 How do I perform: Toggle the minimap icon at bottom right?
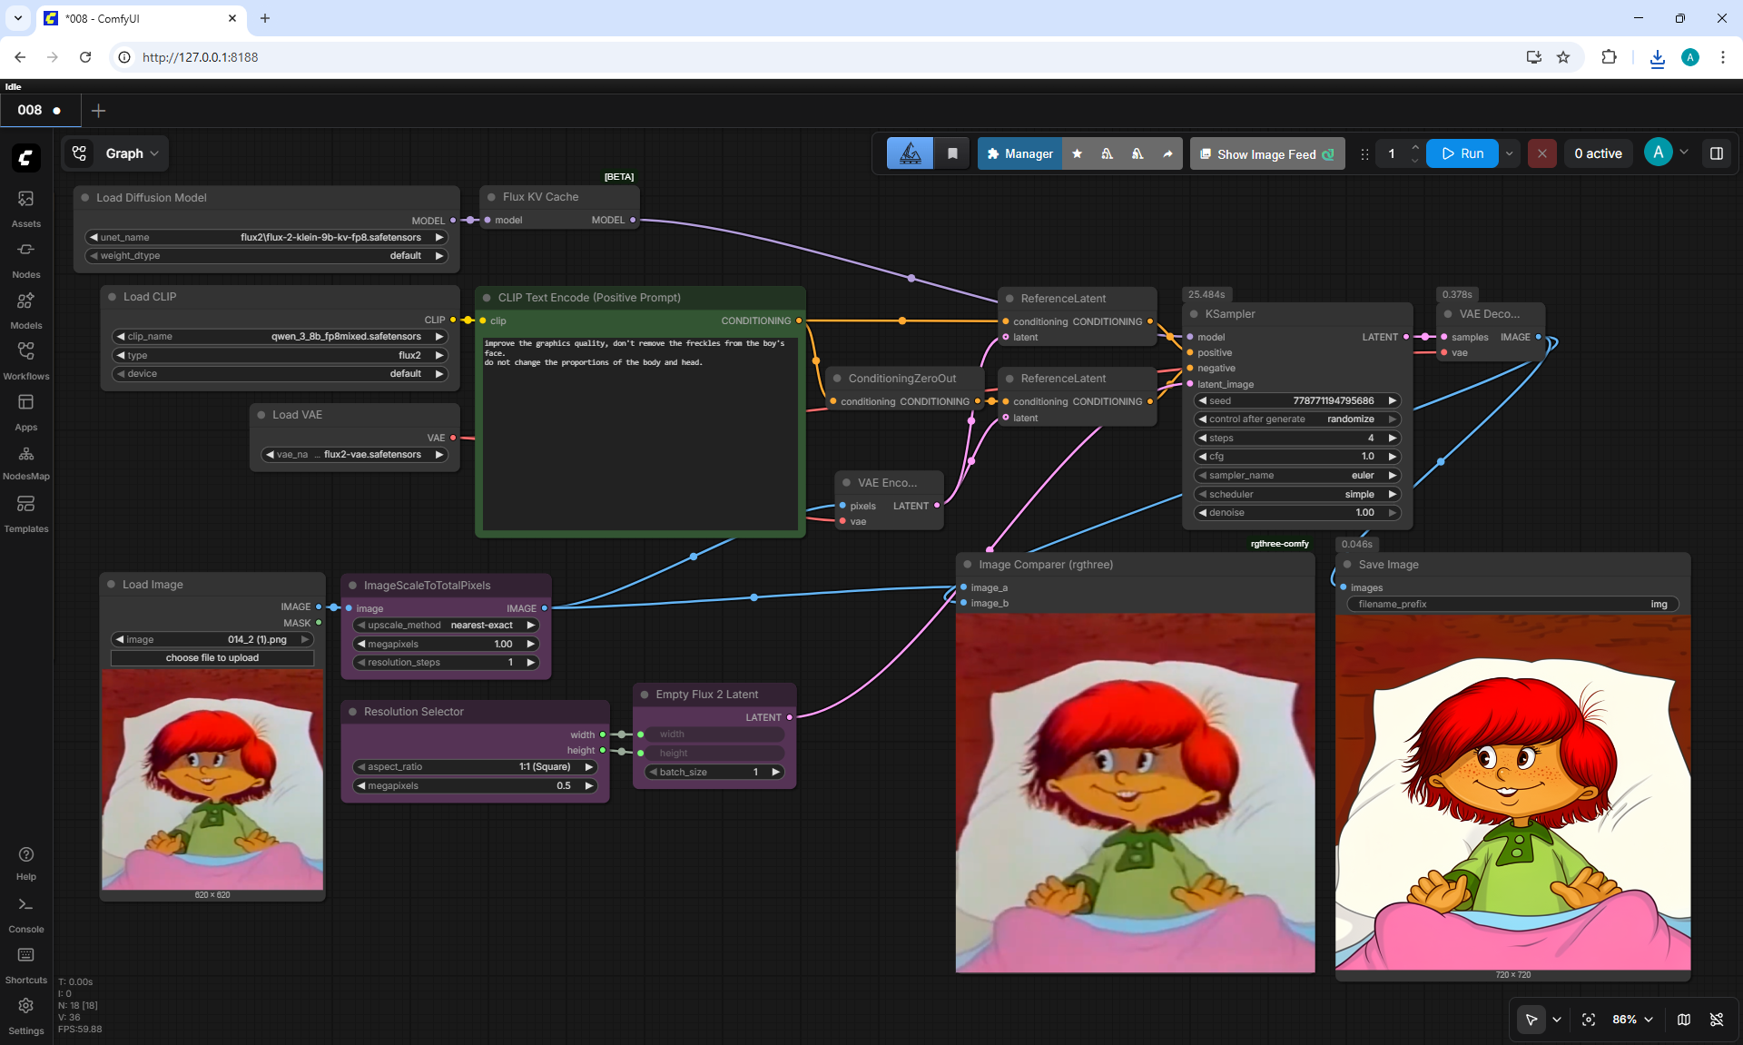tap(1684, 1020)
